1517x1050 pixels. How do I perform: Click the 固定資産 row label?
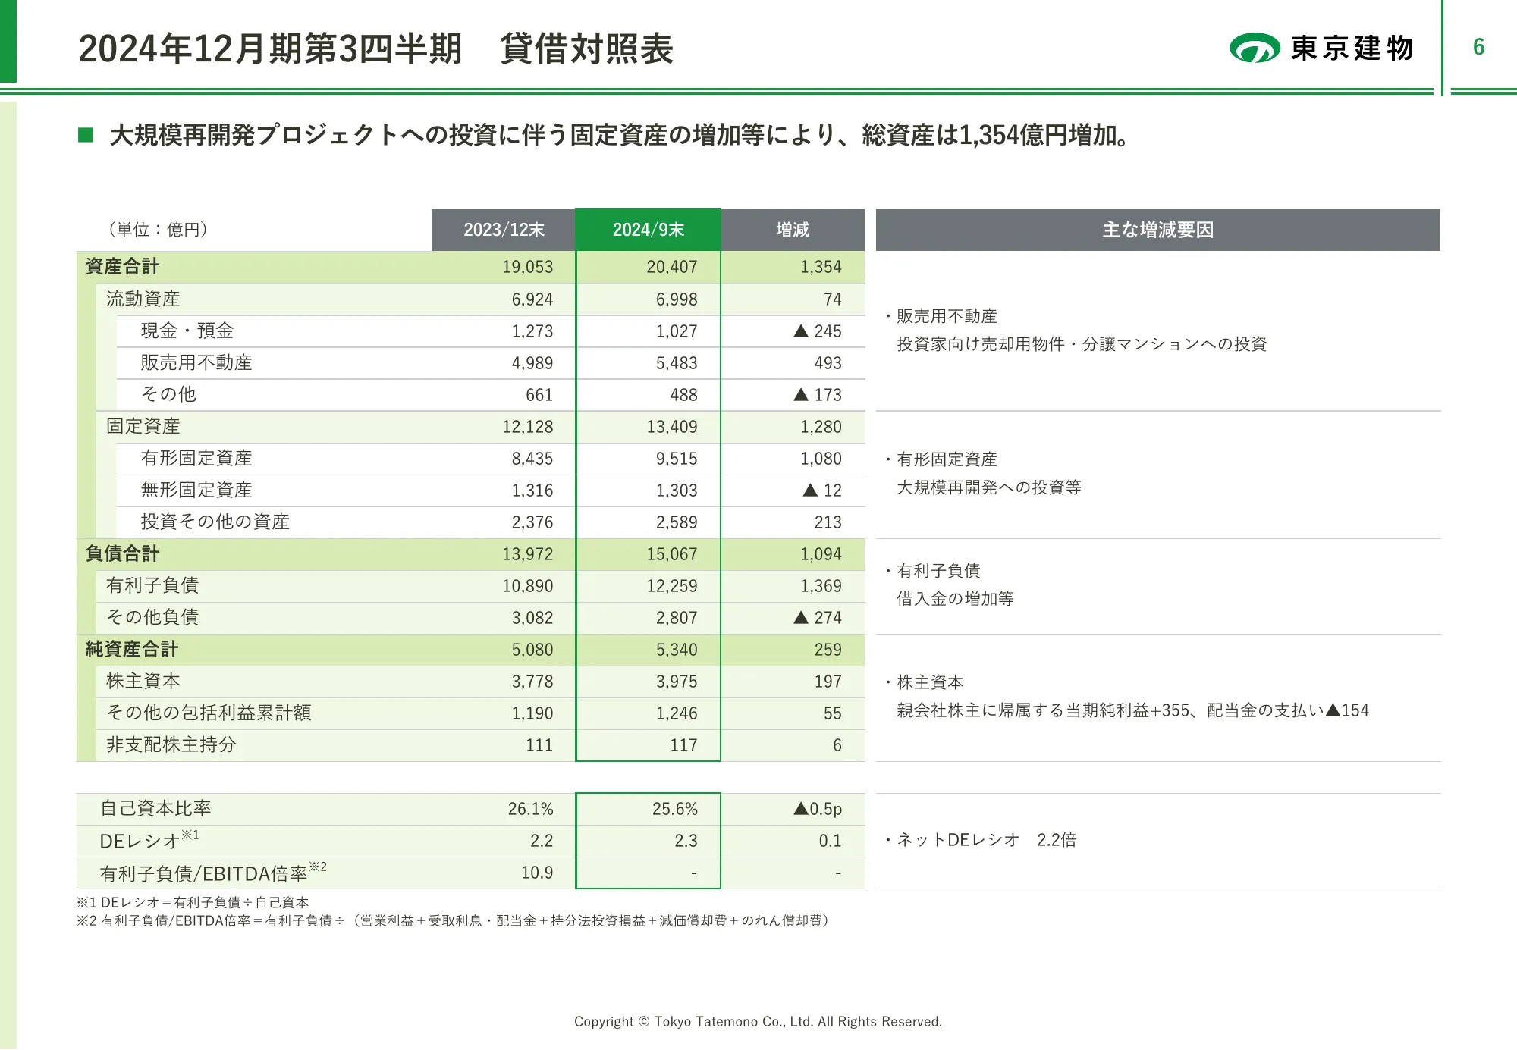[143, 426]
